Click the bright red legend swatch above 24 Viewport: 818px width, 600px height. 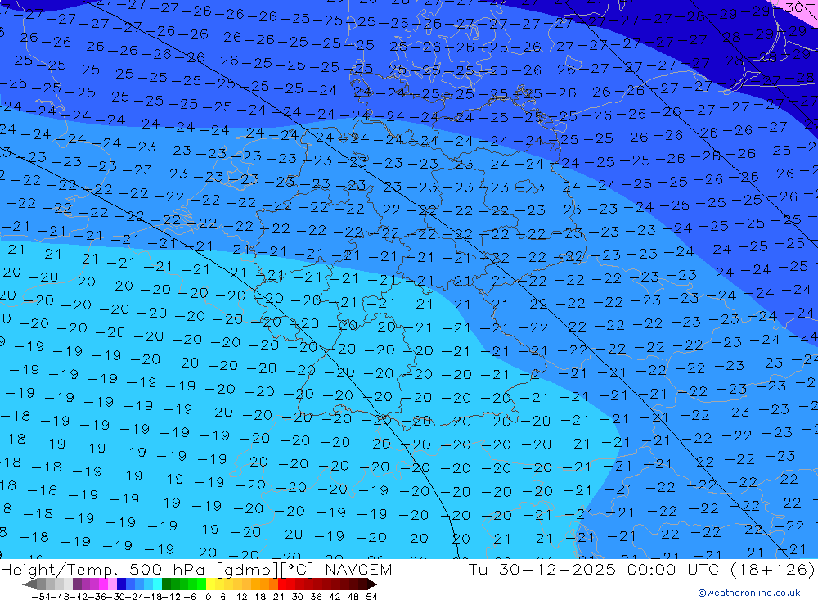[282, 584]
